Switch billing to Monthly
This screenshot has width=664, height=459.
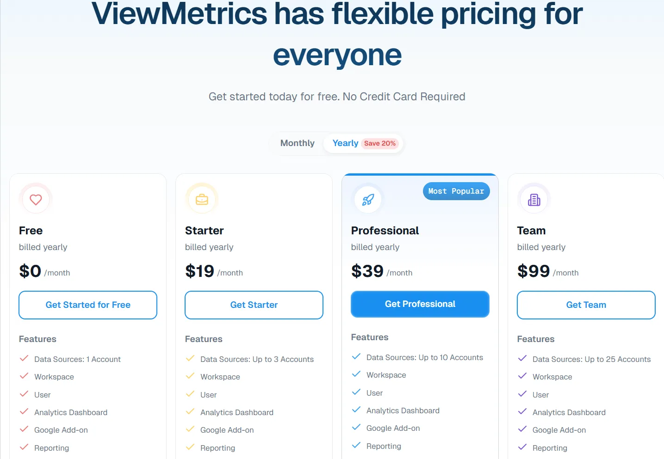(297, 143)
